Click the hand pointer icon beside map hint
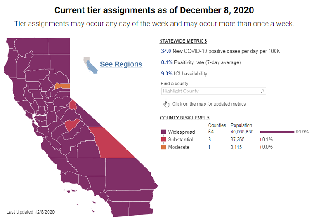Viewport: 314px width, 220px height. (x=166, y=104)
